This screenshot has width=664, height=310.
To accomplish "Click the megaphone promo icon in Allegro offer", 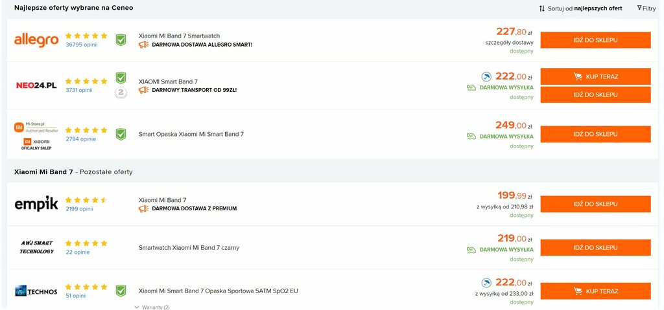I will click(x=143, y=45).
